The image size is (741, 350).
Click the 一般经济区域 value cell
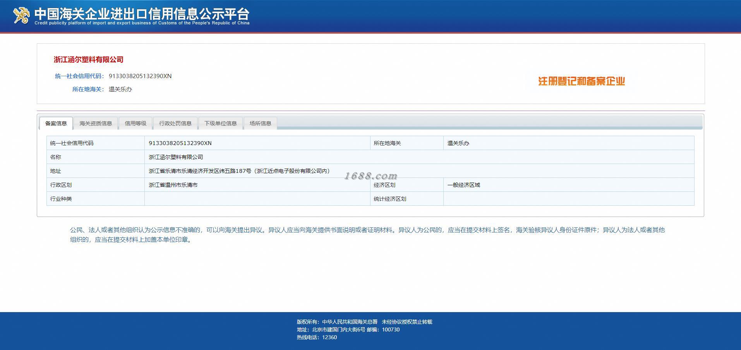[x=569, y=185]
